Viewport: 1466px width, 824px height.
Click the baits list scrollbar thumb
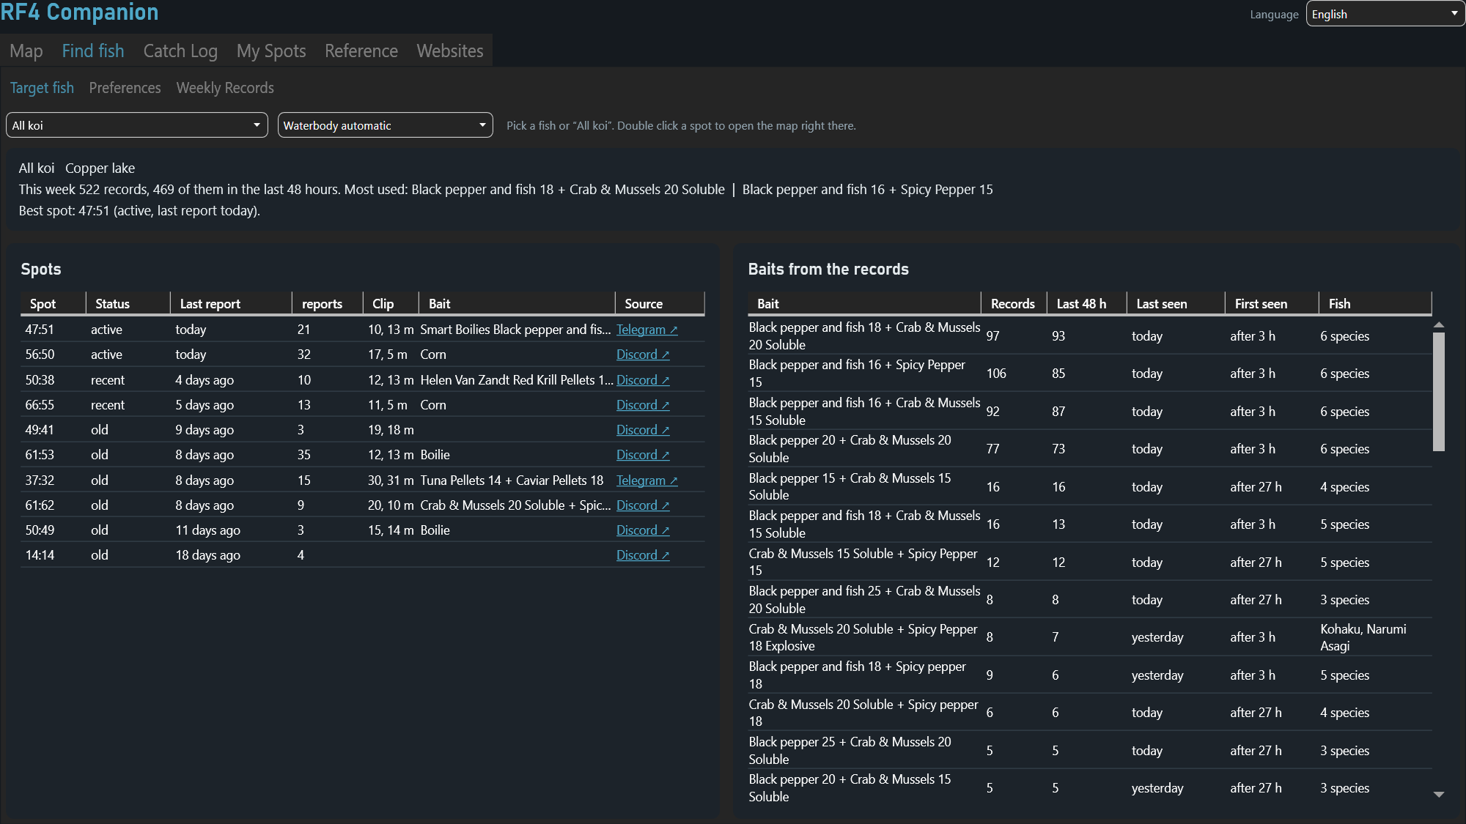click(1439, 392)
